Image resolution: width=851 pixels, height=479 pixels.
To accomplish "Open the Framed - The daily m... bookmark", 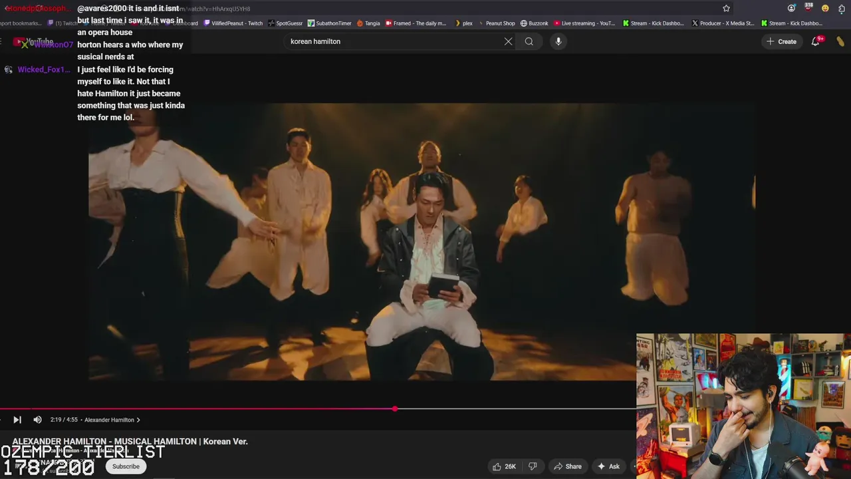I will [416, 23].
